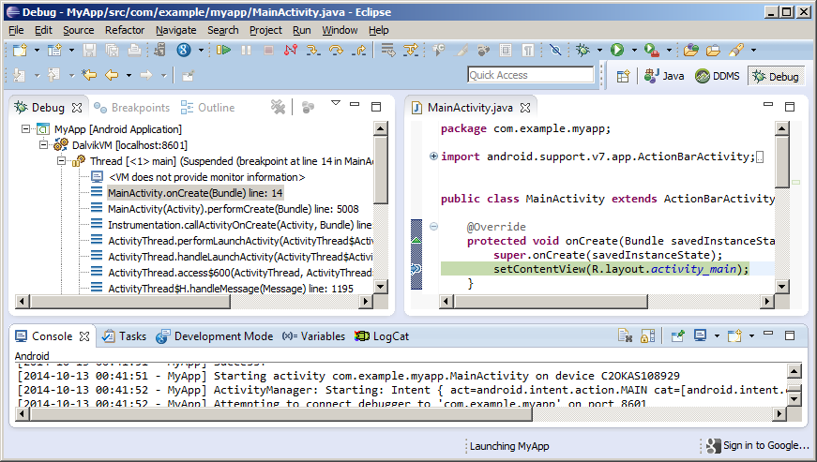817x462 pixels.
Task: Click the green Run button
Action: pyautogui.click(x=617, y=50)
